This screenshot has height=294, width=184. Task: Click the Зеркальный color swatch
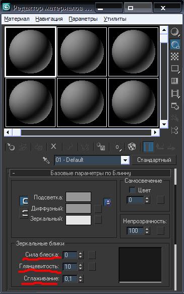coord(79,220)
